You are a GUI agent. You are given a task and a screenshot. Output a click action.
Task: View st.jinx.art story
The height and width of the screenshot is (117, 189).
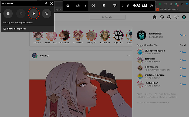pyautogui.click(x=118, y=35)
